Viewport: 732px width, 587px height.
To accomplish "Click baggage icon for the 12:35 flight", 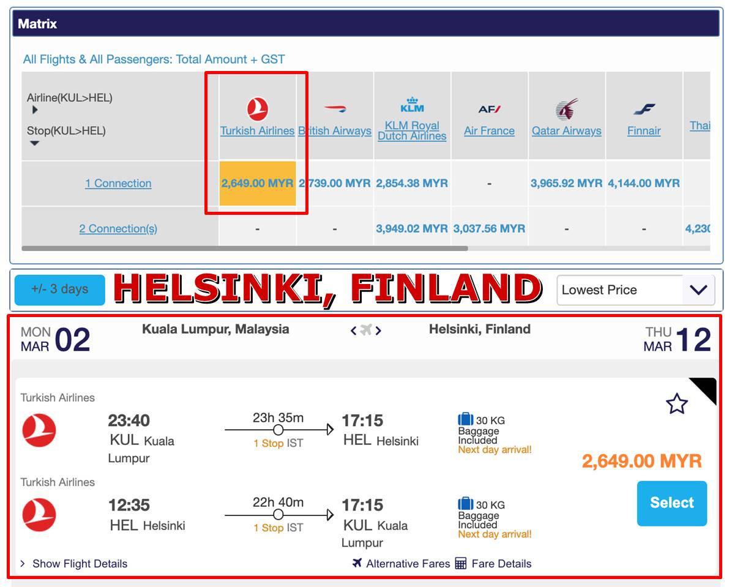I will click(465, 503).
